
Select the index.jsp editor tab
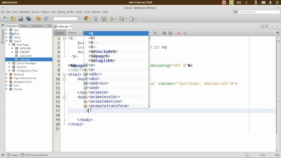coord(63,26)
